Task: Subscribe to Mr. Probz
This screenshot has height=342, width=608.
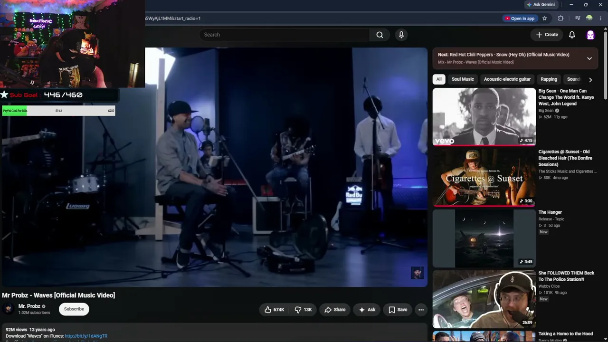Action: pyautogui.click(x=74, y=309)
